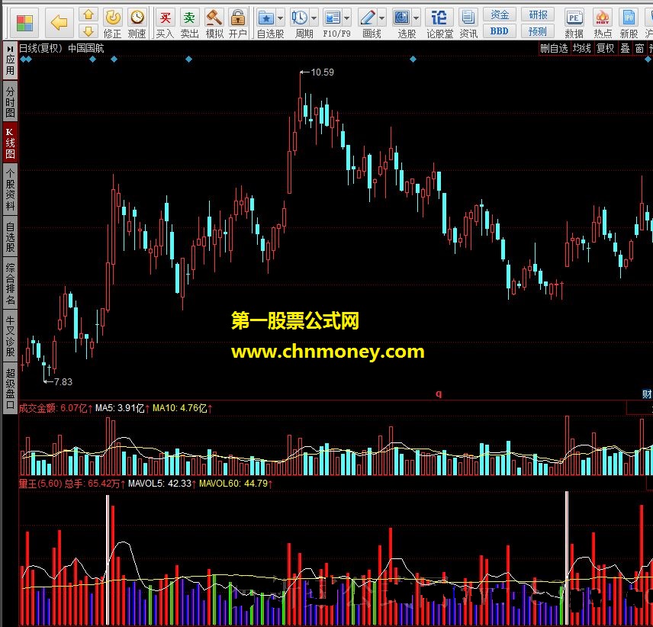This screenshot has height=627, width=653.
Task: Toggle 复权 price adjustment
Action: point(605,48)
